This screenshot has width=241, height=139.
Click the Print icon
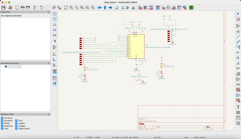pyautogui.click(x=22, y=8)
